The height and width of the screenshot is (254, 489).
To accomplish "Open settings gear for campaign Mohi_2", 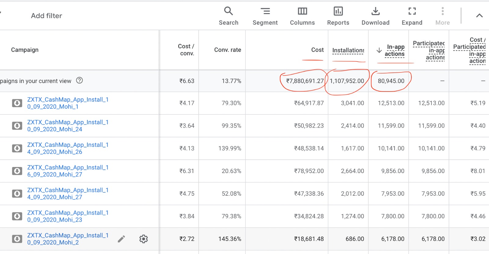I will (144, 239).
